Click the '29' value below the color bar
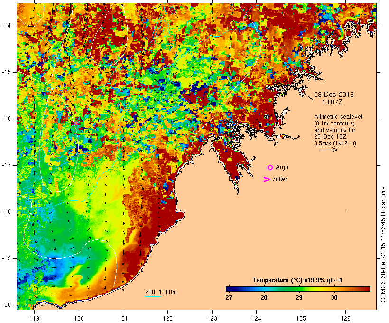The height and width of the screenshot is (323, 389). pyautogui.click(x=299, y=297)
